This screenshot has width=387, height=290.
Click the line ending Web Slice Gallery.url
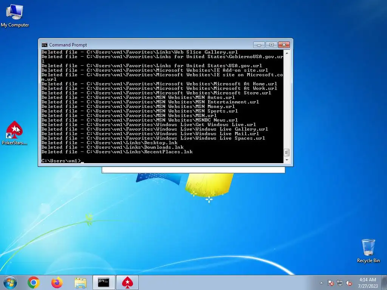click(140, 52)
